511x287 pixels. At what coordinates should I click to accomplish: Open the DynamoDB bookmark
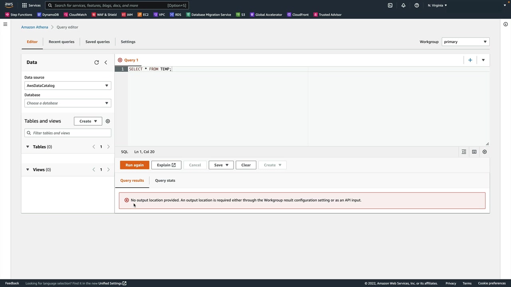(48, 15)
